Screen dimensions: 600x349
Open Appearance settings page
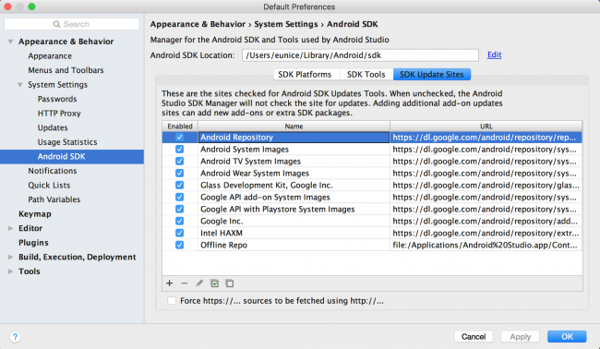click(50, 56)
